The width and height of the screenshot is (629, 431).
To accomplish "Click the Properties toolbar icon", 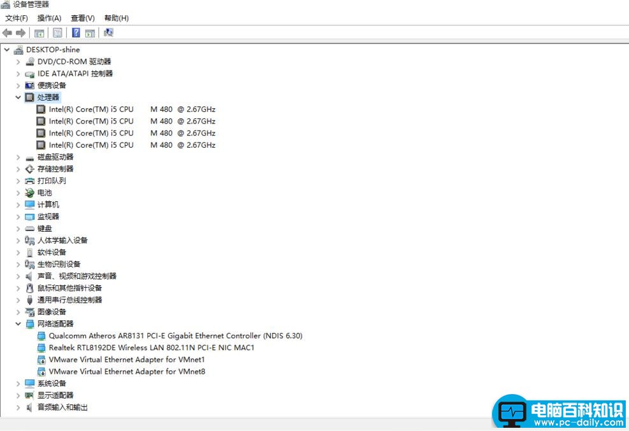I will (x=57, y=33).
